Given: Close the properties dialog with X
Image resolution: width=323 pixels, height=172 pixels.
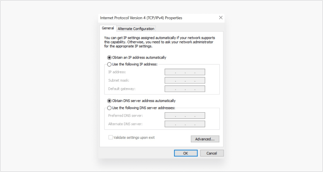Looking at the screenshot, I should click(x=221, y=18).
